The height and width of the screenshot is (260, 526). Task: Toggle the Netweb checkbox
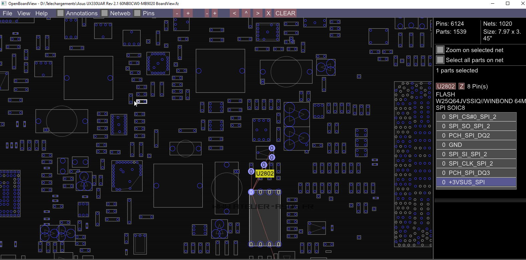click(105, 13)
